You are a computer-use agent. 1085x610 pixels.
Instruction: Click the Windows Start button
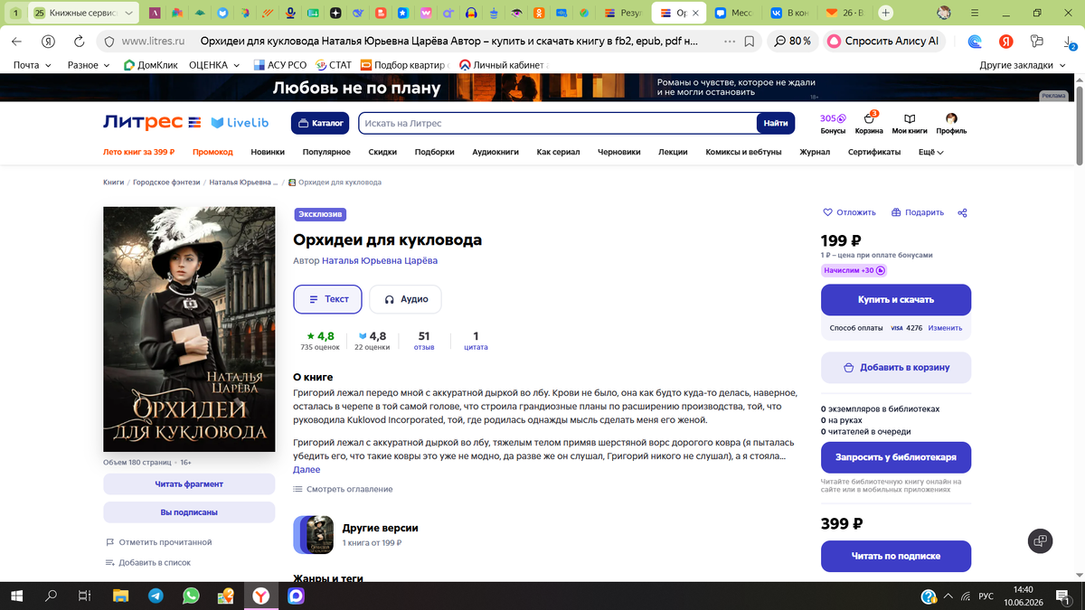point(16,596)
